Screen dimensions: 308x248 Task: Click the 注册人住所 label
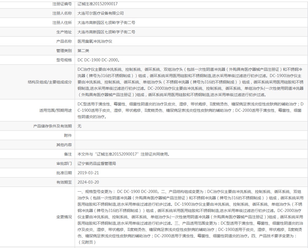pyautogui.click(x=62, y=23)
